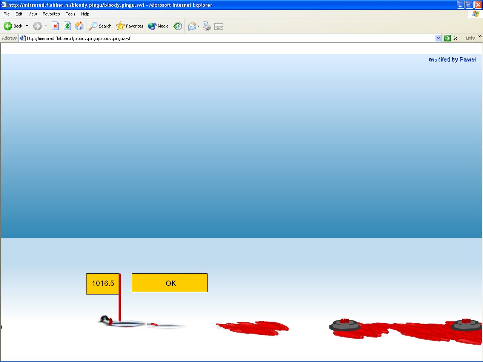Click the Forward arrow icon
Screen dimensions: 483x362
(37, 26)
